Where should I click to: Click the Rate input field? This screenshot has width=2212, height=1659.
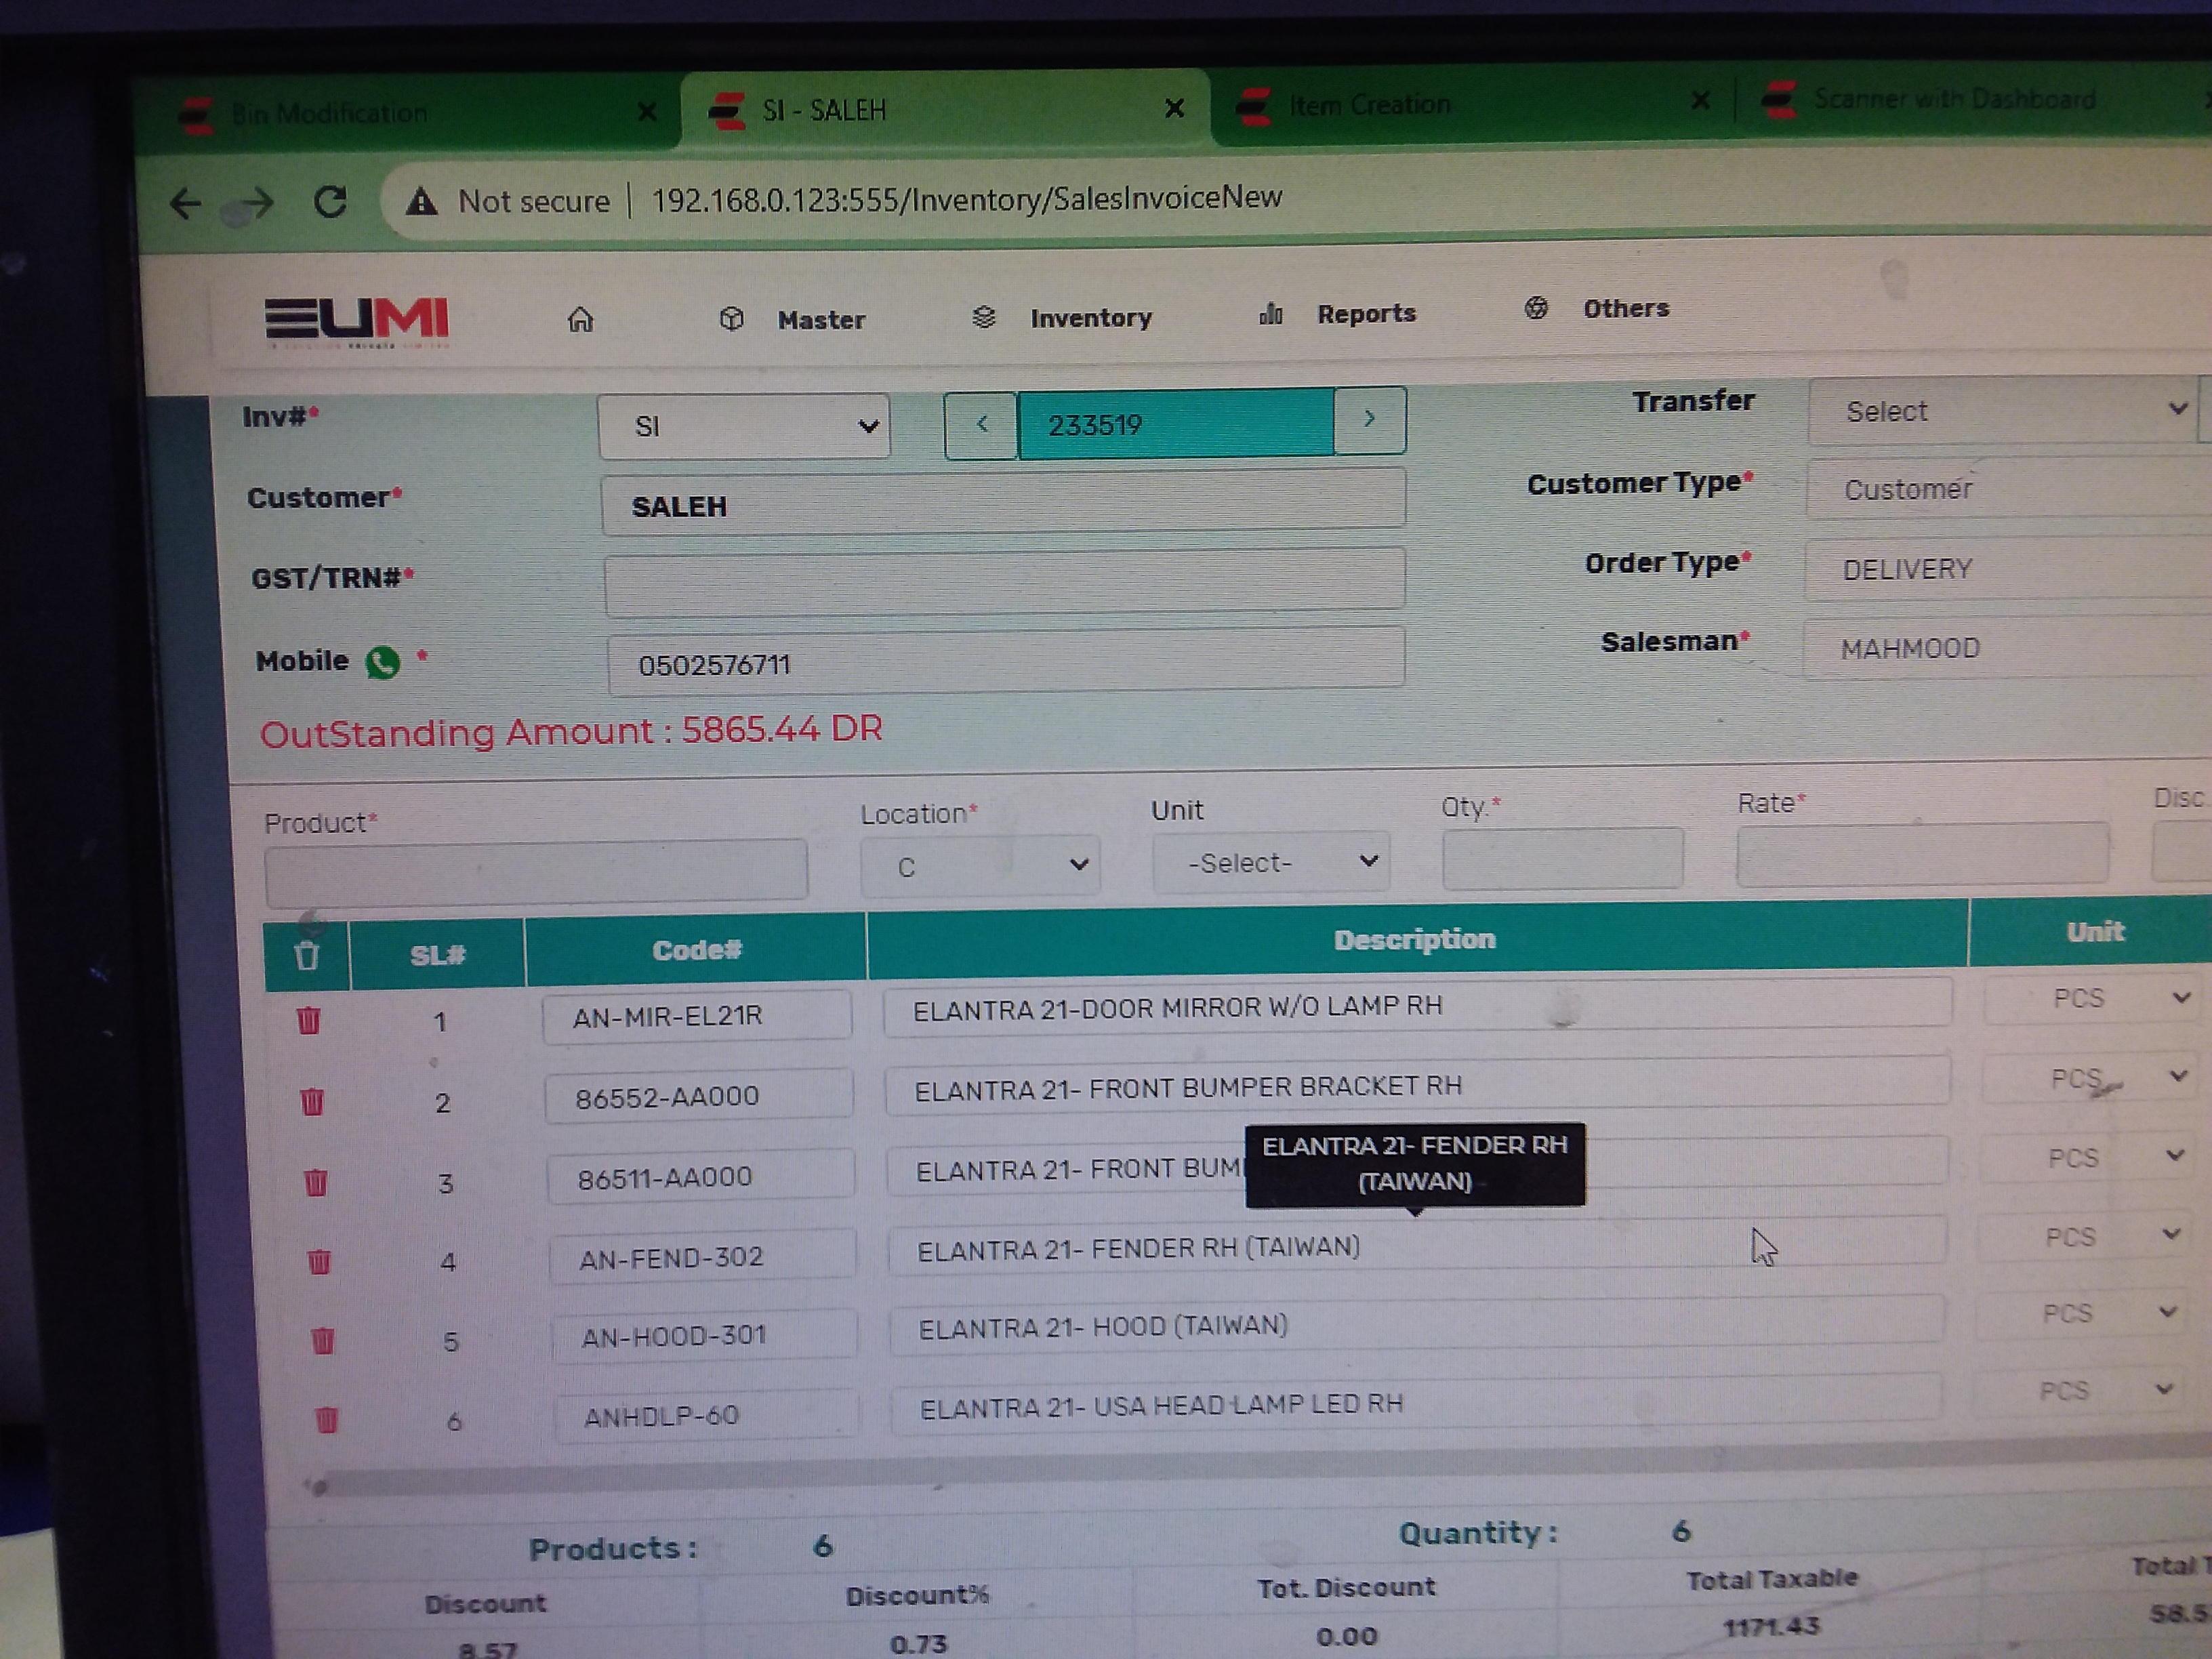click(1923, 854)
